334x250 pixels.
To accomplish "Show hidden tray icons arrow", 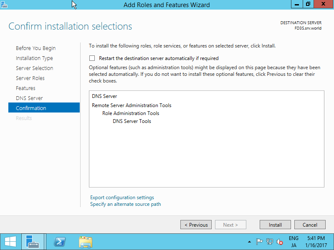I will 249,242.
